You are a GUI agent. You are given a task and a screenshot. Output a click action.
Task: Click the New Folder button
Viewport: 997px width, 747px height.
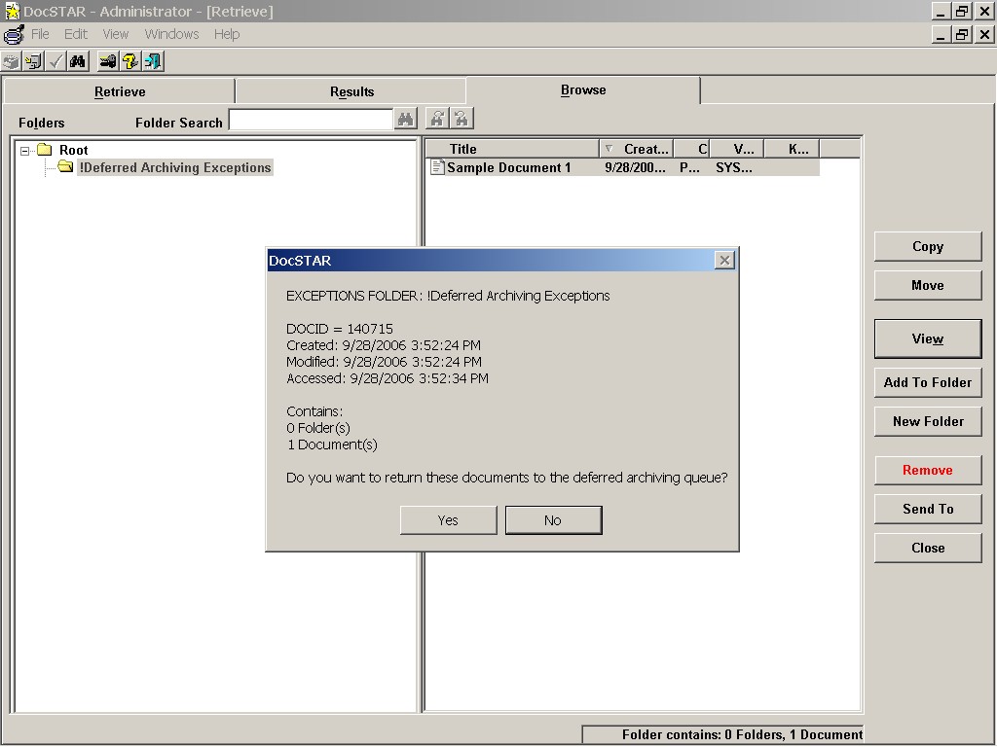tap(928, 421)
